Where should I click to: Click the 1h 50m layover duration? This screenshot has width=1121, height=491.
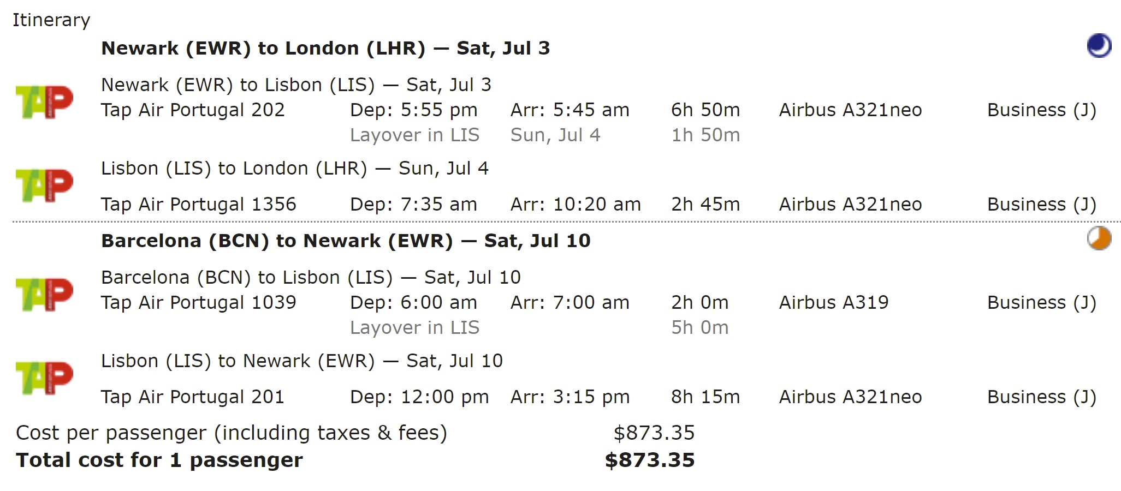705,135
